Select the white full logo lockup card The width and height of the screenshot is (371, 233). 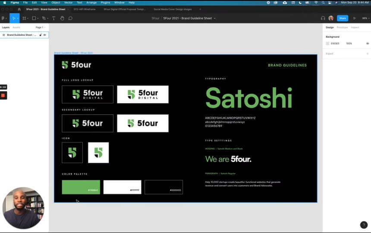point(143,94)
